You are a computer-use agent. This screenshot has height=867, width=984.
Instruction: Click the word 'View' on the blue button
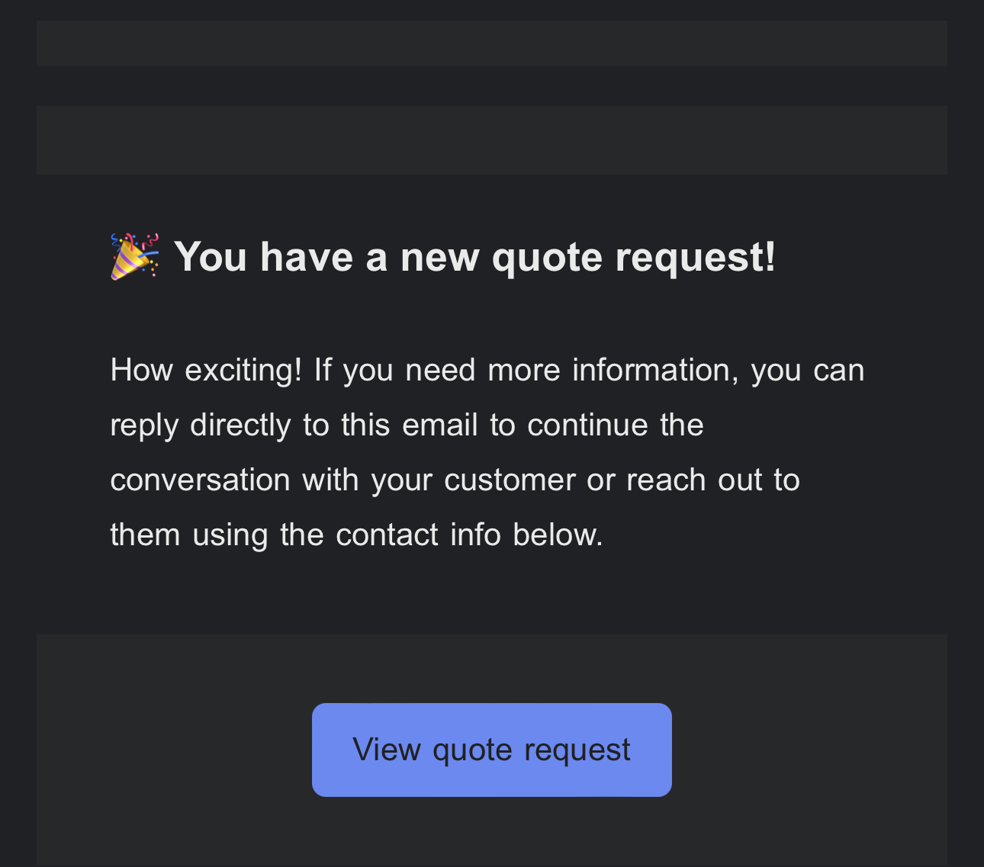(387, 750)
